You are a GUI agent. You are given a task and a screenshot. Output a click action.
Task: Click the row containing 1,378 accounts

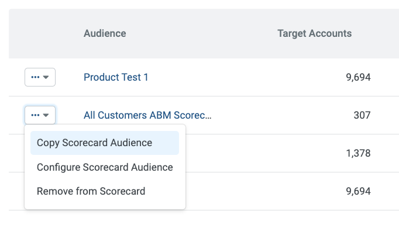click(x=263, y=153)
